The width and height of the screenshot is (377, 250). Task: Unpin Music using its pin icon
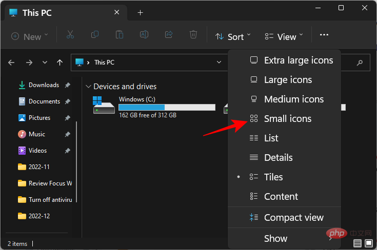click(x=68, y=134)
